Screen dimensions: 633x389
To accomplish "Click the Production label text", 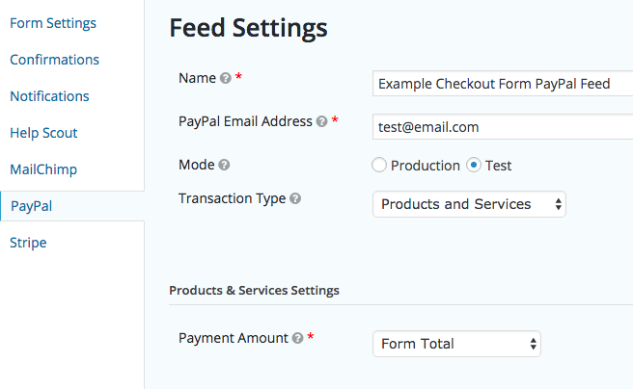I will click(426, 166).
